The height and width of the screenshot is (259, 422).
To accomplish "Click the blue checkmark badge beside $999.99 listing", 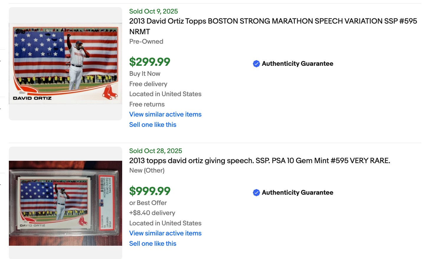I will point(256,193).
